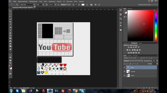Align text left
This screenshot has width=167, height=93.
click(x=73, y=5)
